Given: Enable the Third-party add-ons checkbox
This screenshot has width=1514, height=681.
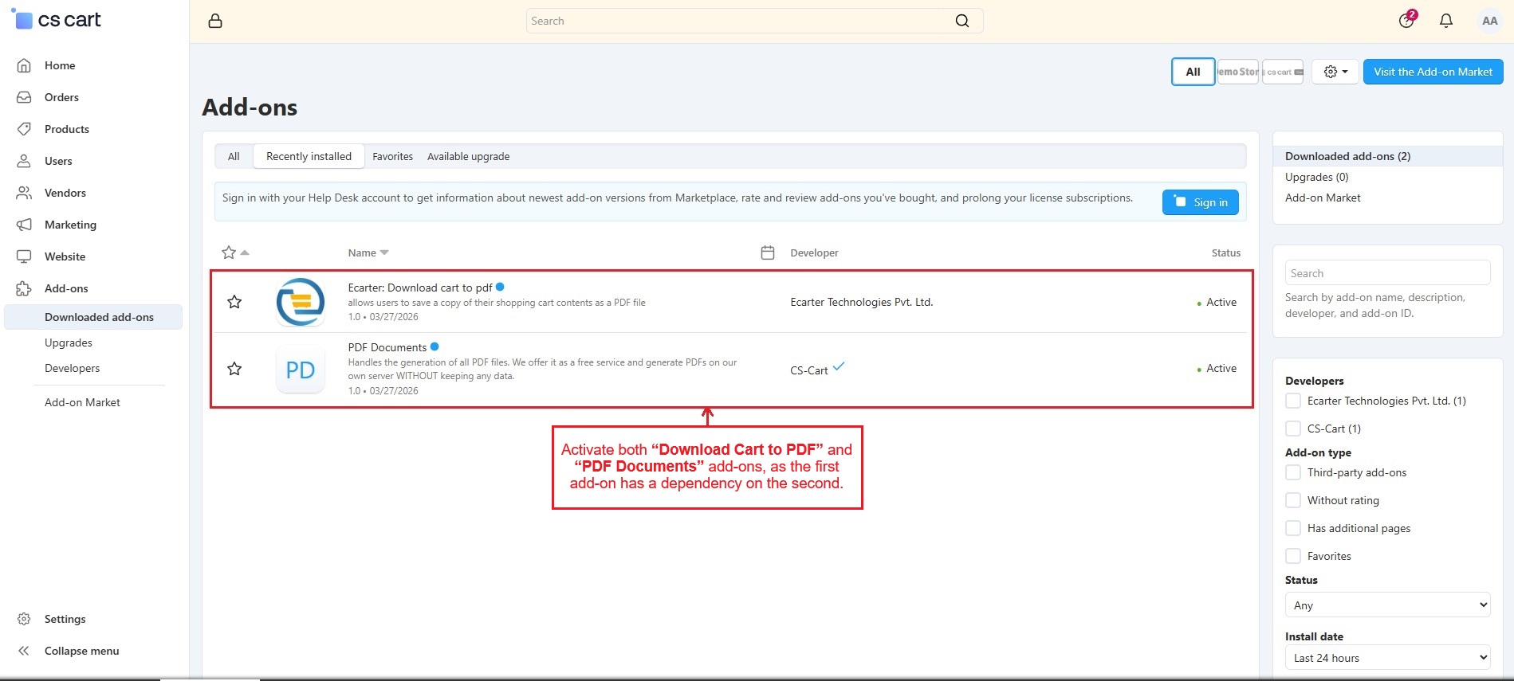Looking at the screenshot, I should pos(1293,472).
